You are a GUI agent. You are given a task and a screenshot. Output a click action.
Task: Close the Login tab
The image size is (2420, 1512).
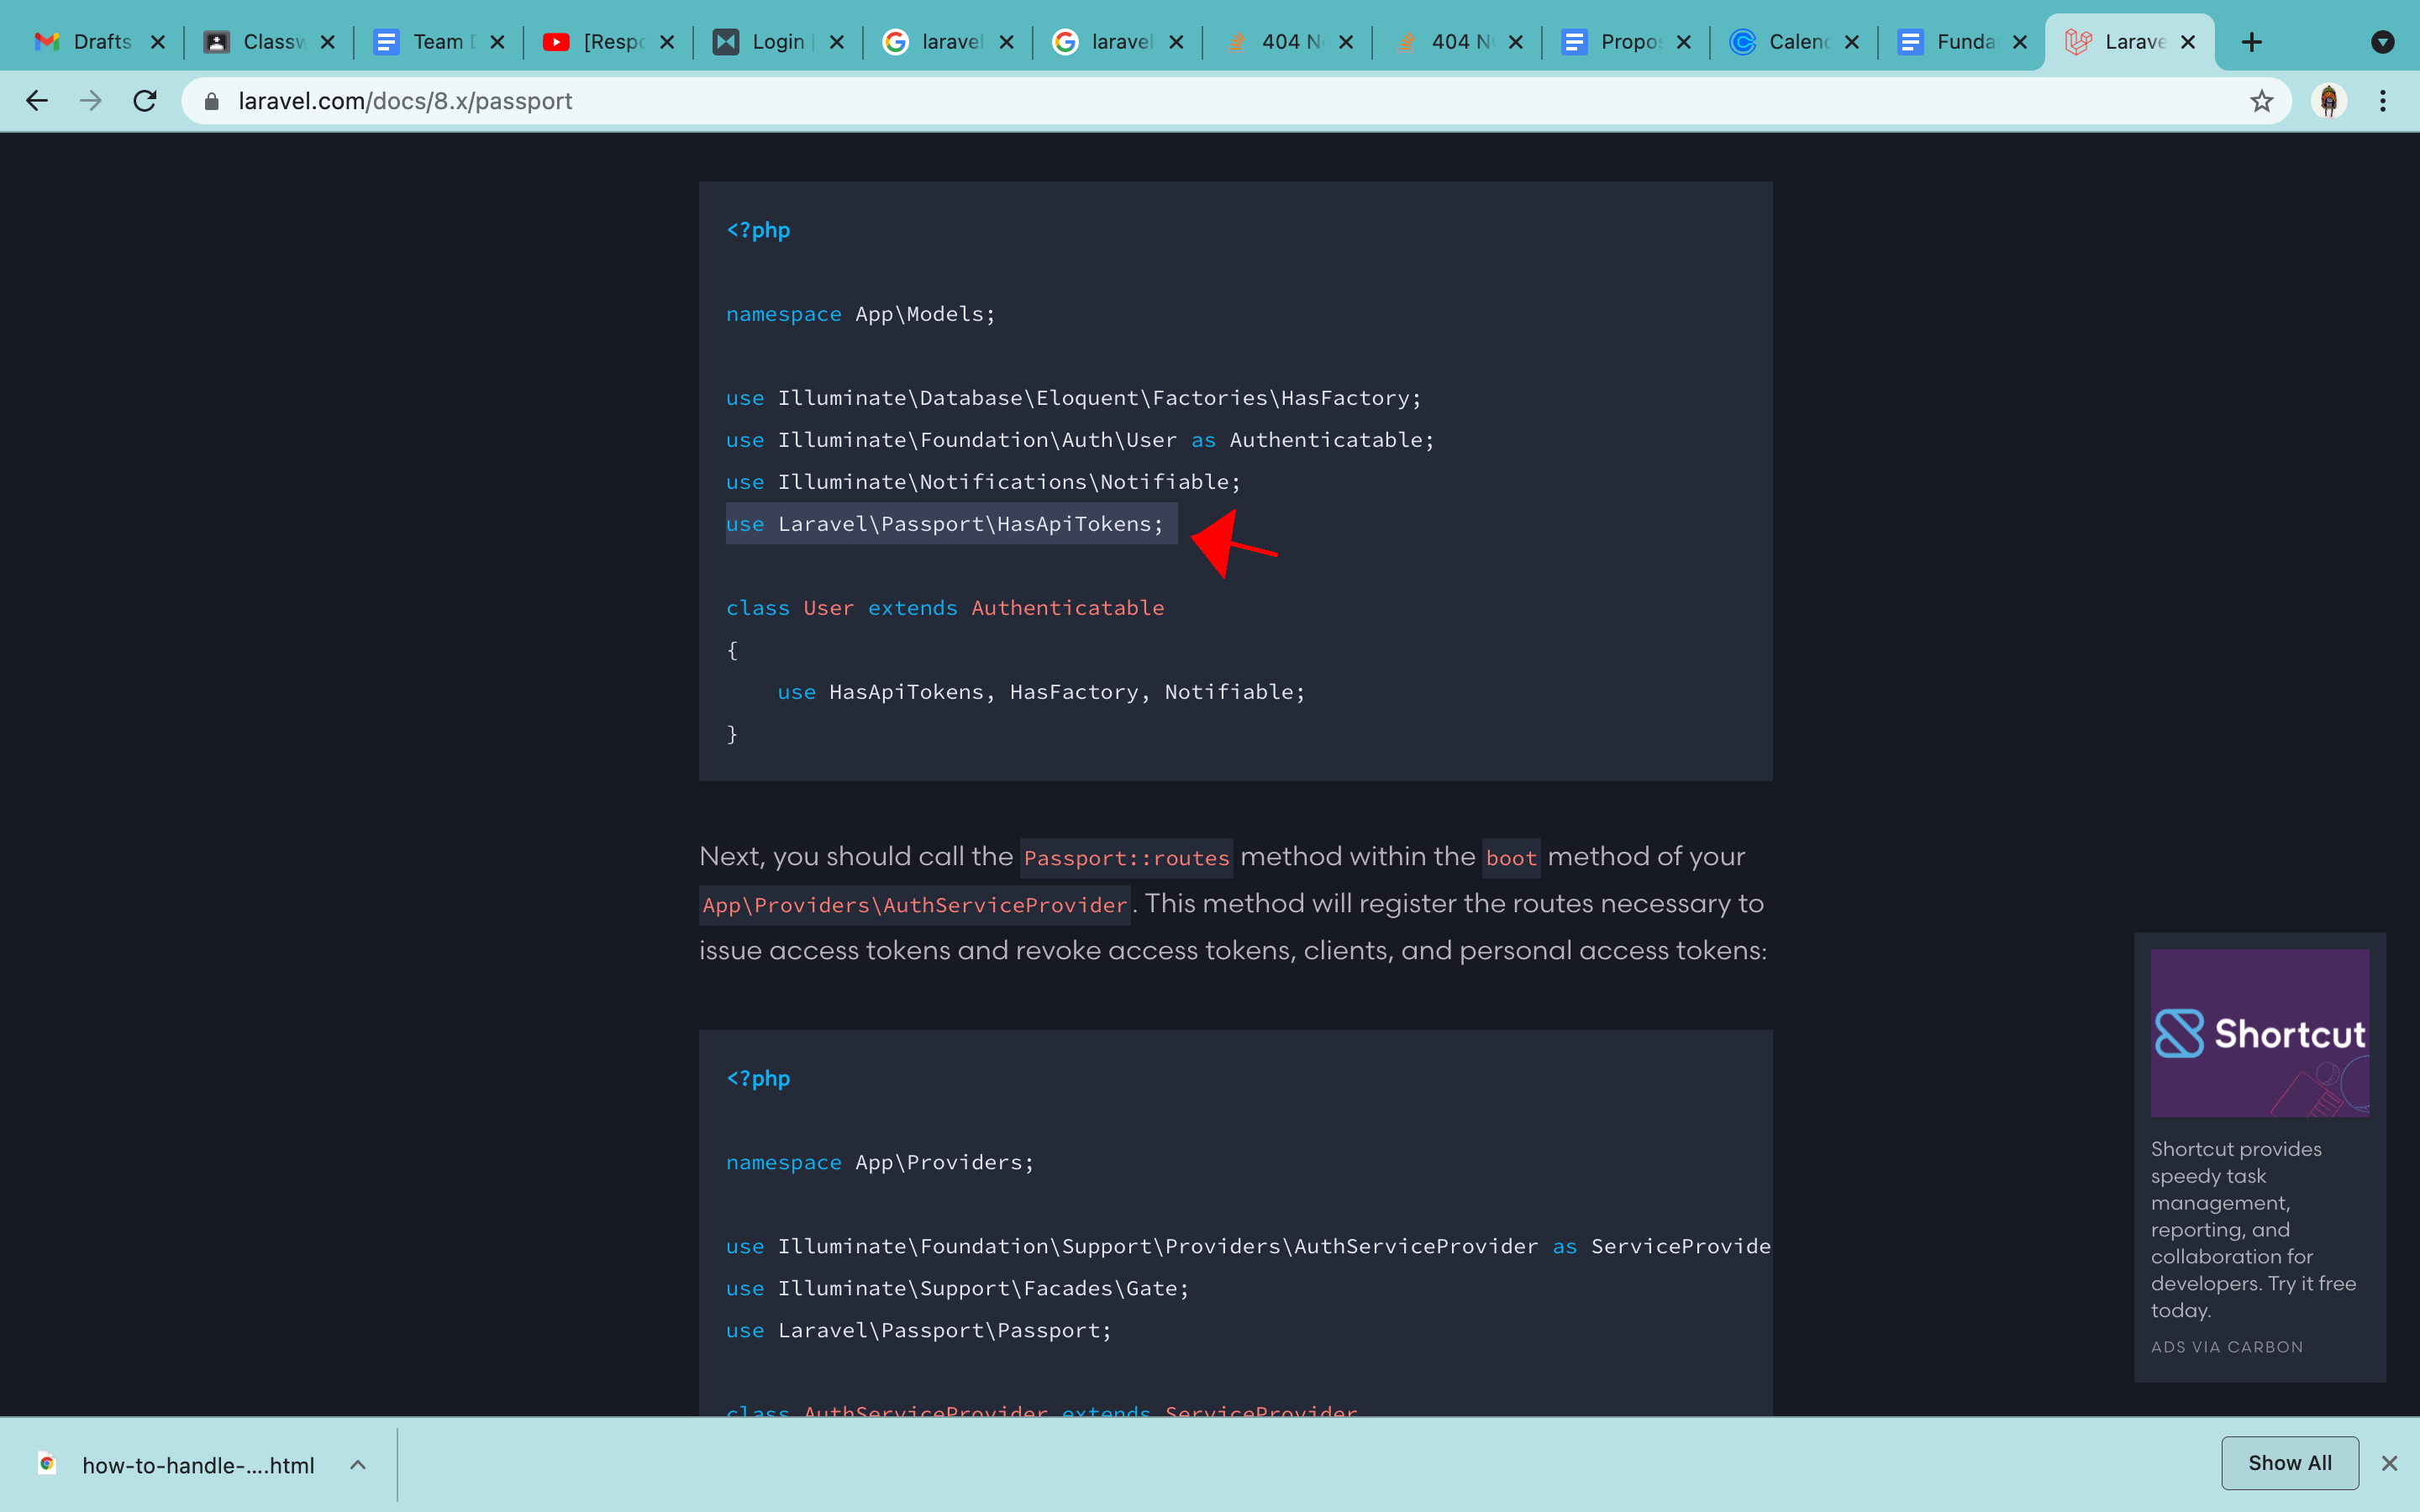[x=837, y=42]
